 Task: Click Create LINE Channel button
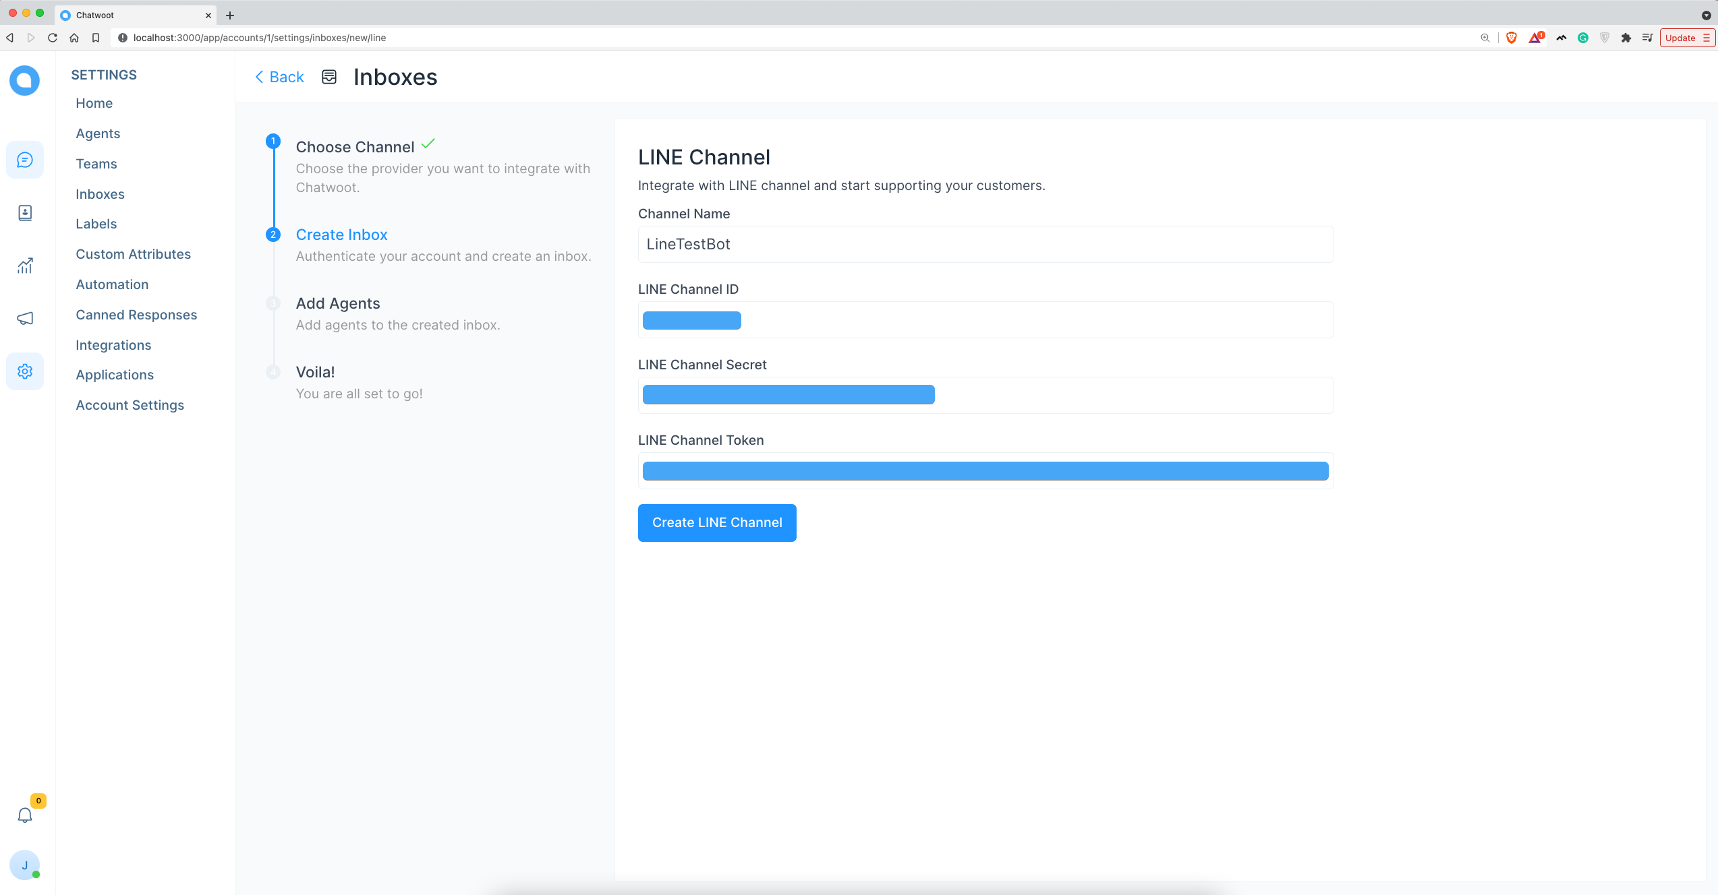tap(717, 522)
